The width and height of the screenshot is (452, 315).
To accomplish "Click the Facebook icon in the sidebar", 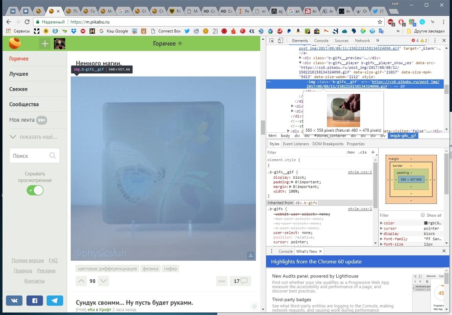I will (x=34, y=301).
